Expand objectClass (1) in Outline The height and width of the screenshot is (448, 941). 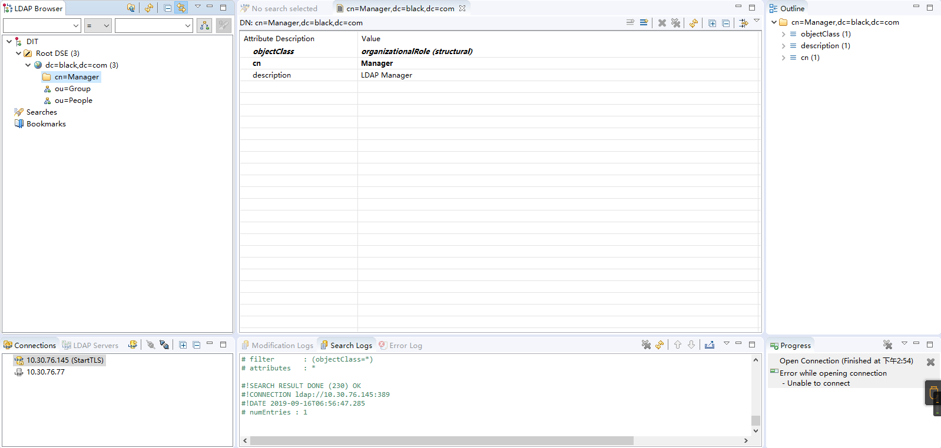(783, 34)
